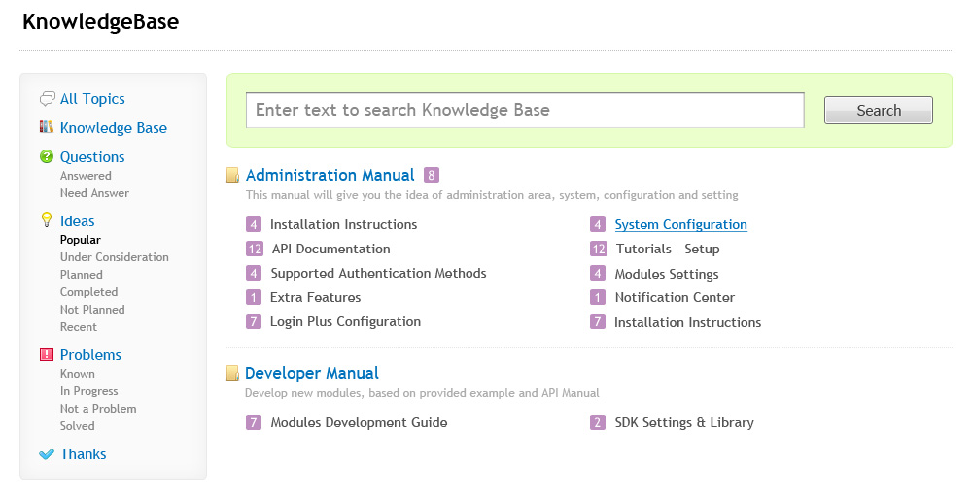Click the green Questions icon
The width and height of the screenshot is (972, 499).
pos(47,156)
